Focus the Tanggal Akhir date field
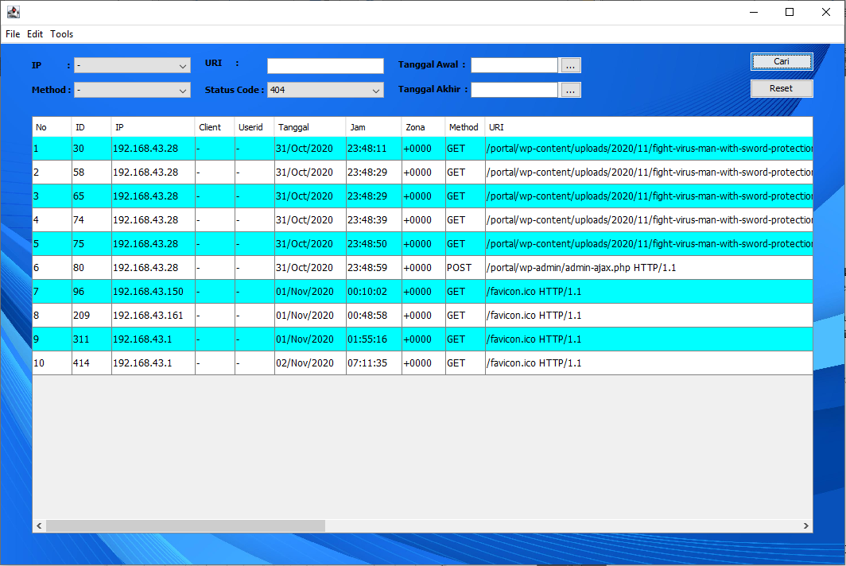 [x=514, y=90]
